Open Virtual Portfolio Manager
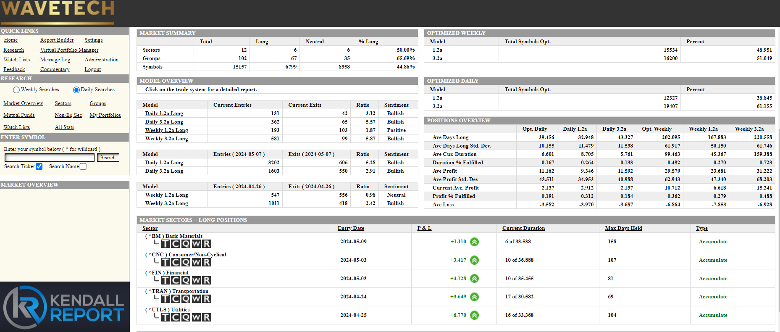780x332 pixels. click(69, 50)
